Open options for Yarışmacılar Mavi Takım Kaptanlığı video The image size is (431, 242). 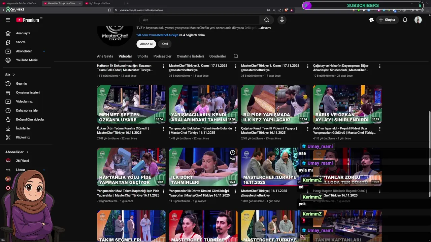[164, 192]
